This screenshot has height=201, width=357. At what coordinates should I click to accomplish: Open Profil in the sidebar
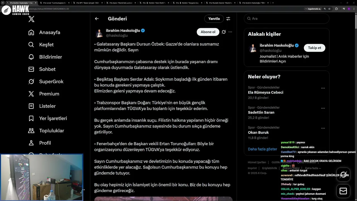(x=40, y=143)
